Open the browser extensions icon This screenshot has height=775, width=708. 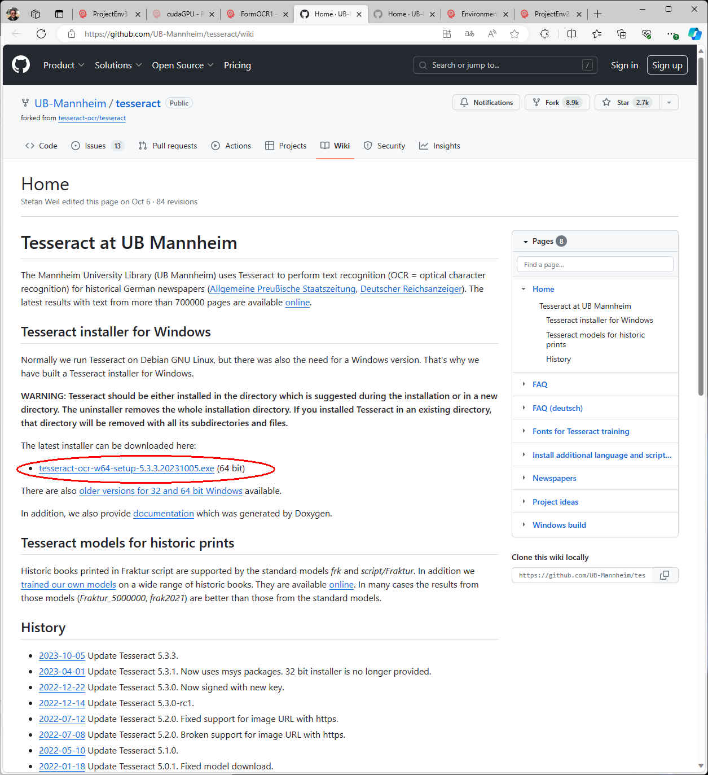(544, 34)
